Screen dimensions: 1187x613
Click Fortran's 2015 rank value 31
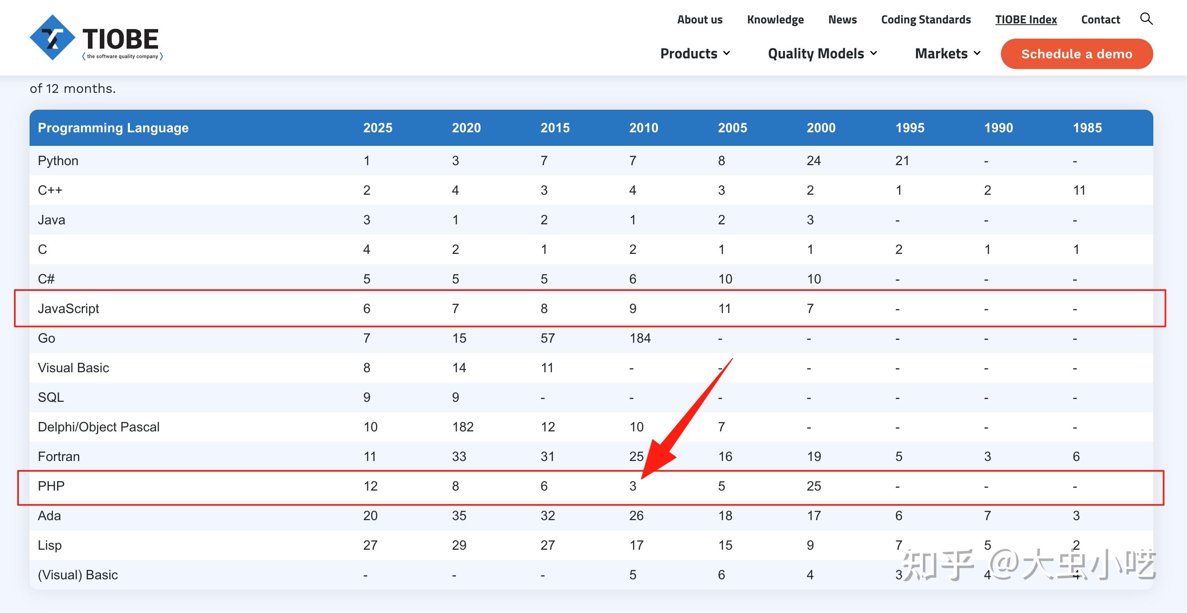[x=547, y=456]
